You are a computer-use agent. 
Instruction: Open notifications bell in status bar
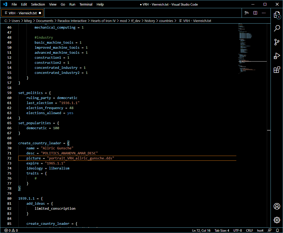tap(277, 230)
